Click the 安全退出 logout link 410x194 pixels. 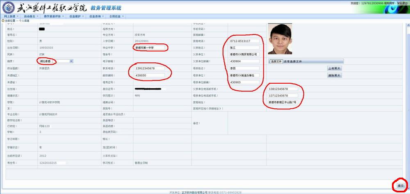click(x=402, y=3)
